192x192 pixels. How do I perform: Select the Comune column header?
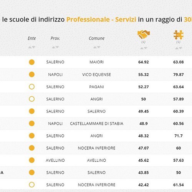click(x=97, y=38)
